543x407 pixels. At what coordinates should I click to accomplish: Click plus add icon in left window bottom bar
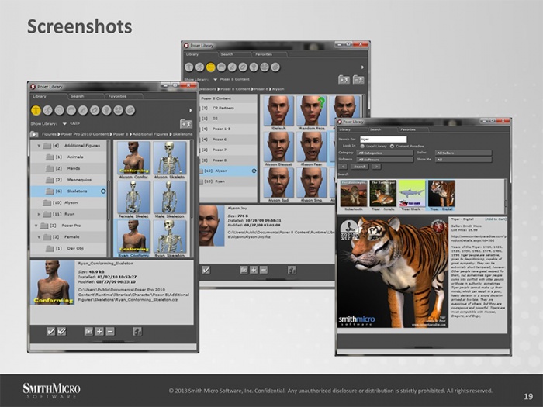pyautogui.click(x=99, y=332)
